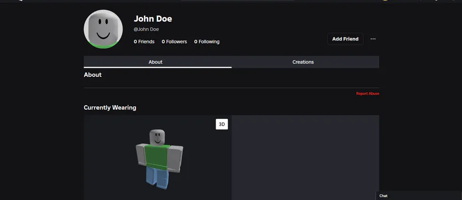
Task: View the 0 Friends list
Action: (144, 42)
